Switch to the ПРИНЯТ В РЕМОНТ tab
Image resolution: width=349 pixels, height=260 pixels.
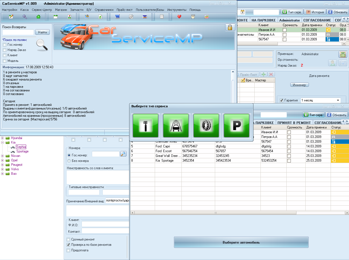coord(294,123)
